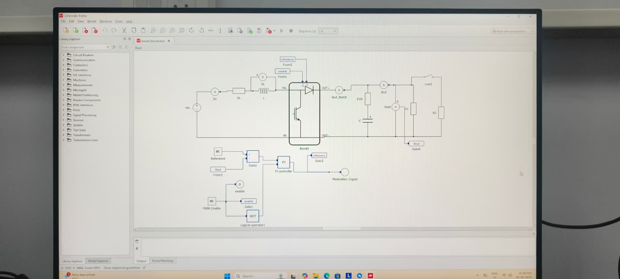Click the horizontal scrollbar under the schematic

pos(333,229)
